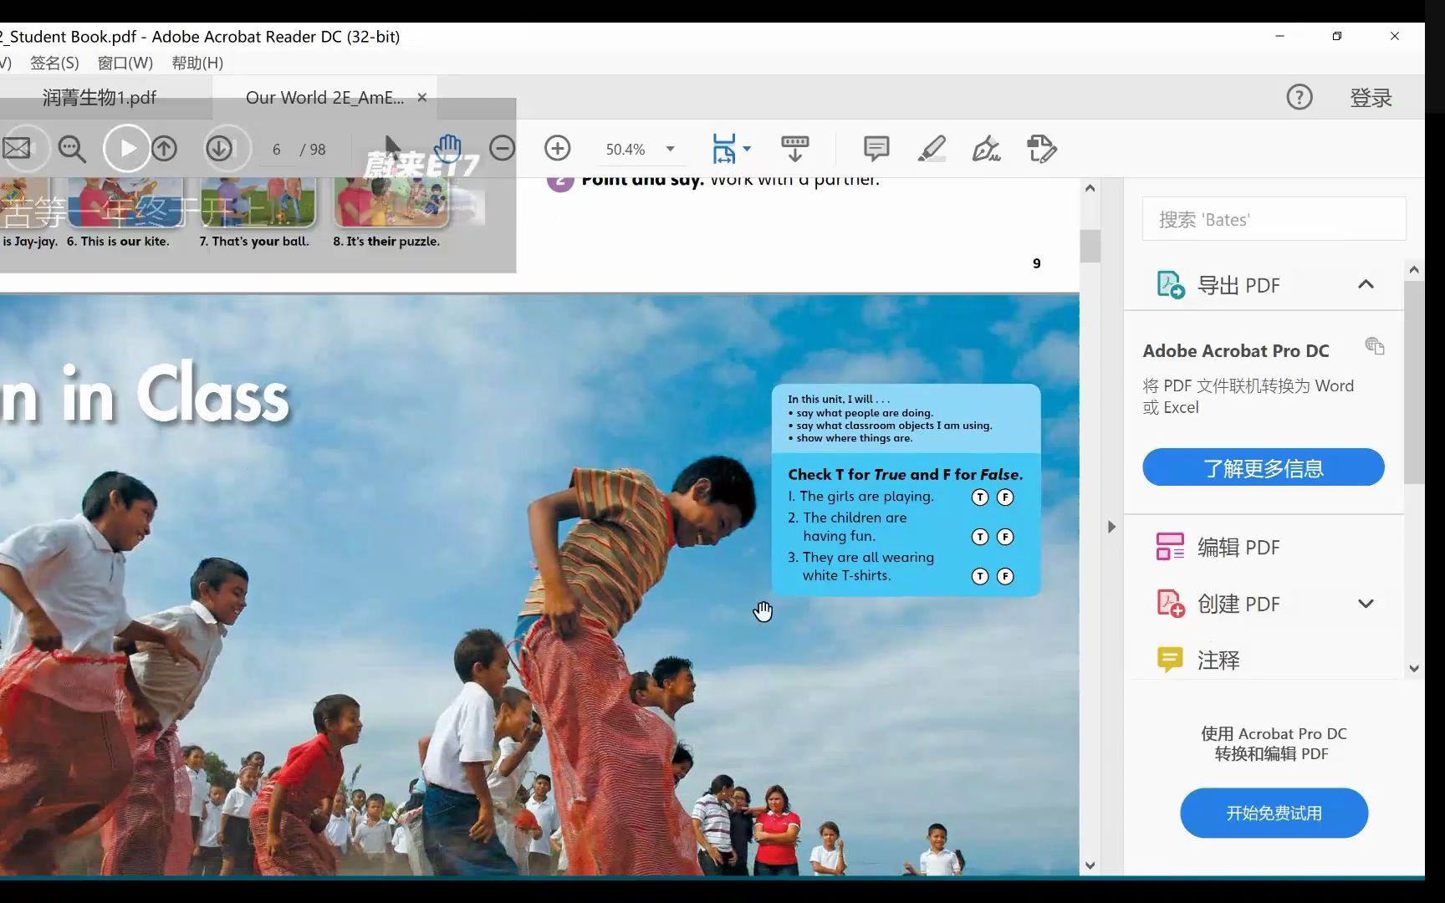Open the 签名(S) menu
This screenshot has height=903, width=1445.
(x=54, y=63)
